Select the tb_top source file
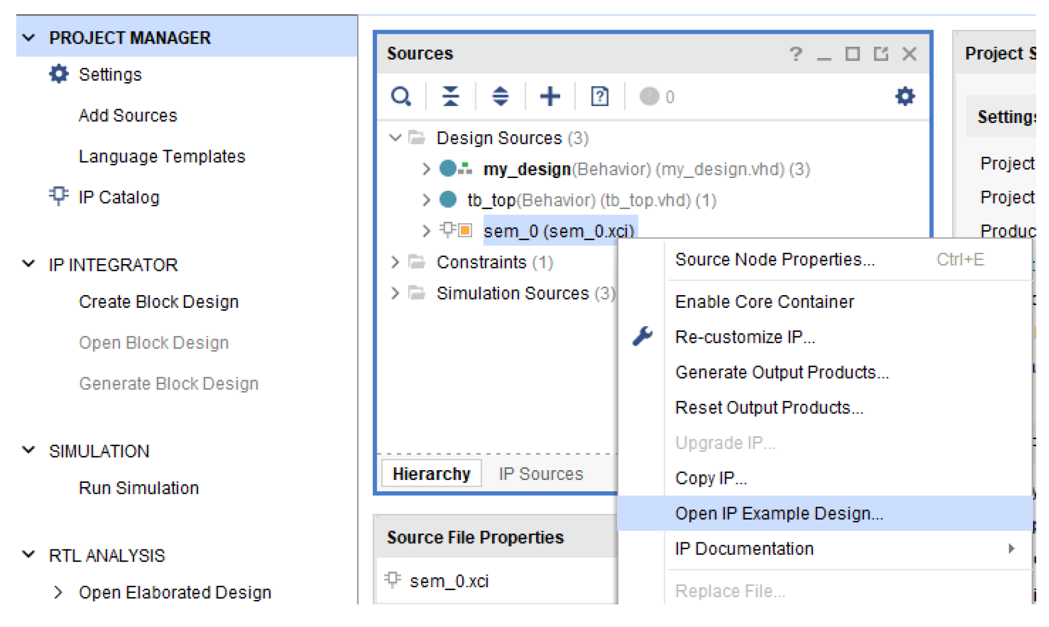Image resolution: width=1049 pixels, height=627 pixels. point(492,200)
